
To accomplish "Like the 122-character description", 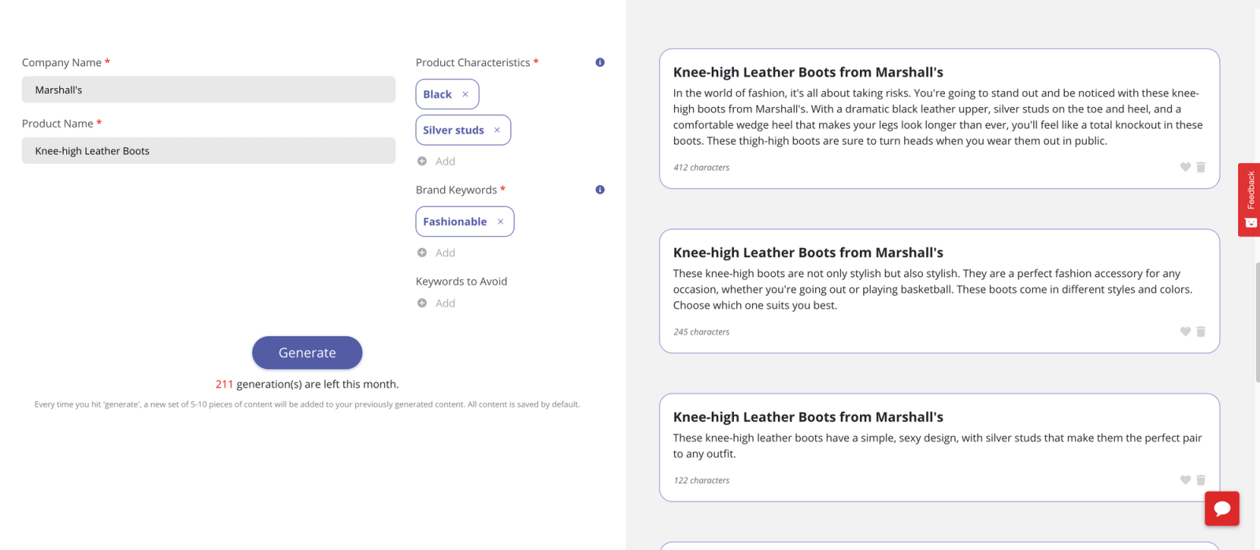I will pyautogui.click(x=1185, y=480).
